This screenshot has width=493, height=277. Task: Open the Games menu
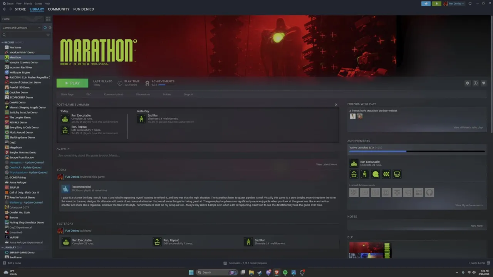39,3
